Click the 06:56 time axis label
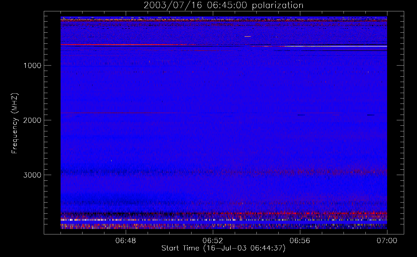The image size is (417, 257). (x=300, y=241)
